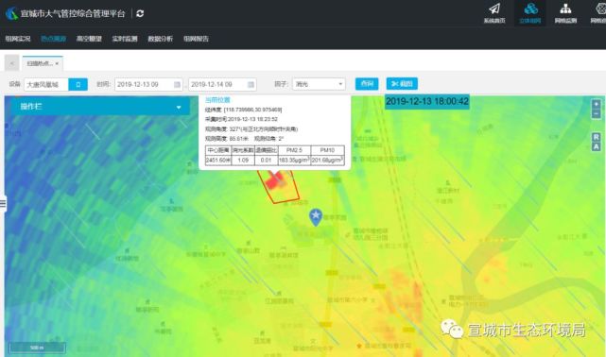Toggle the A map control button
Image resolution: width=606 pixels, height=357 pixels.
tap(596, 146)
